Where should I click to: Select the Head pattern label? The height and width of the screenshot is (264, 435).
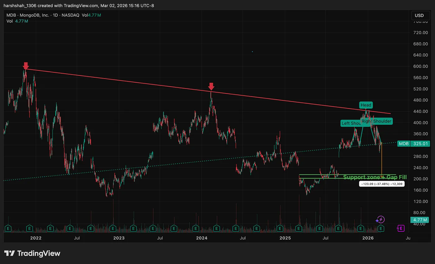tap(366, 105)
